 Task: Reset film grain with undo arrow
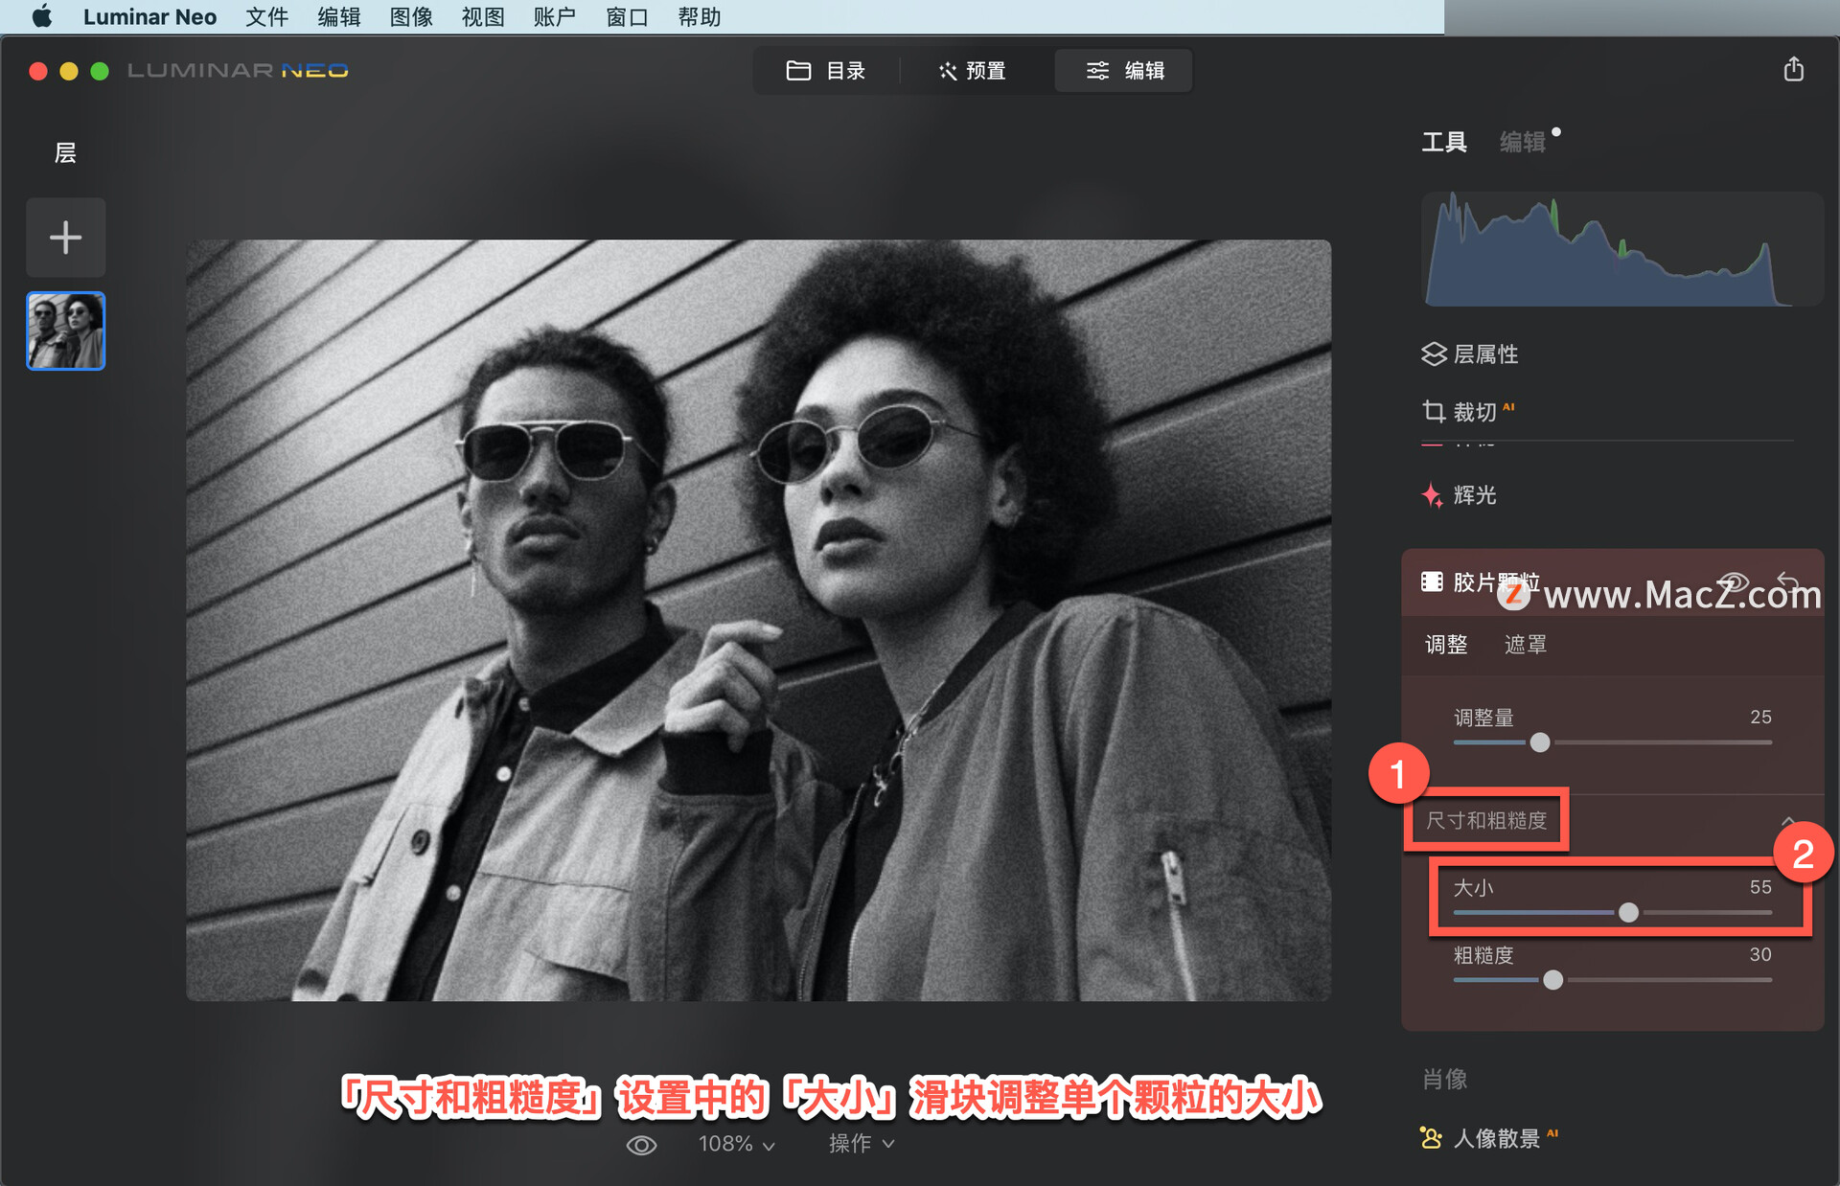click(x=1788, y=582)
